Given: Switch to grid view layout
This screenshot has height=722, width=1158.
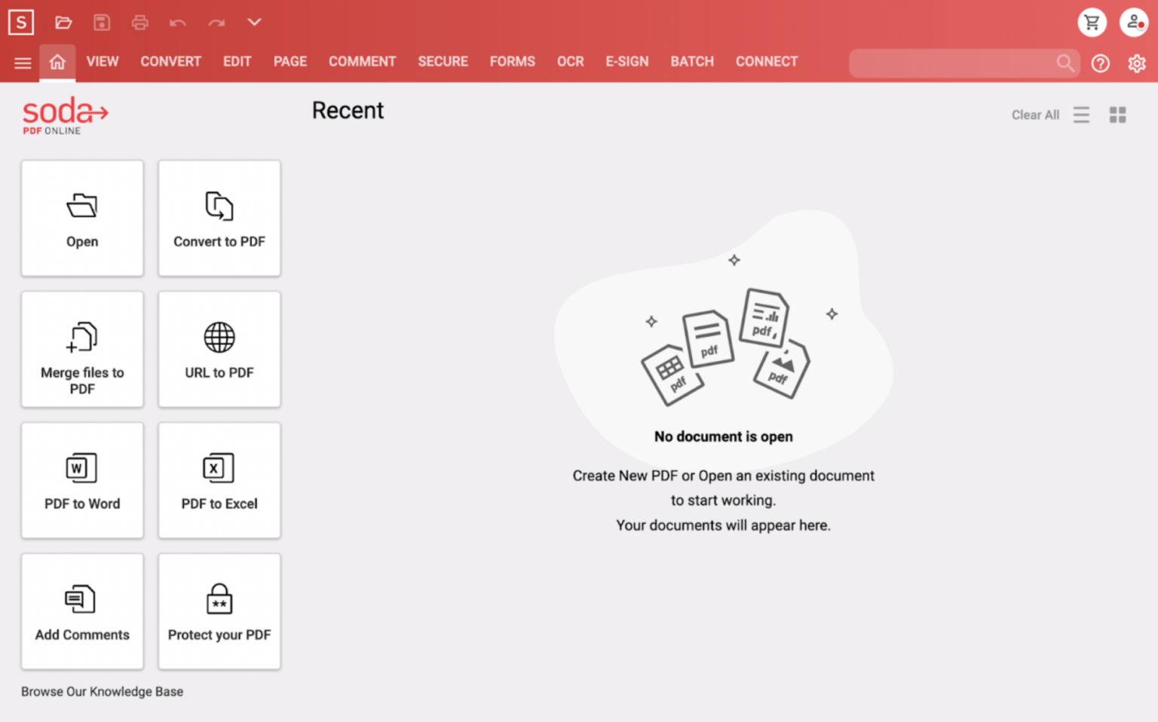Looking at the screenshot, I should (1117, 115).
